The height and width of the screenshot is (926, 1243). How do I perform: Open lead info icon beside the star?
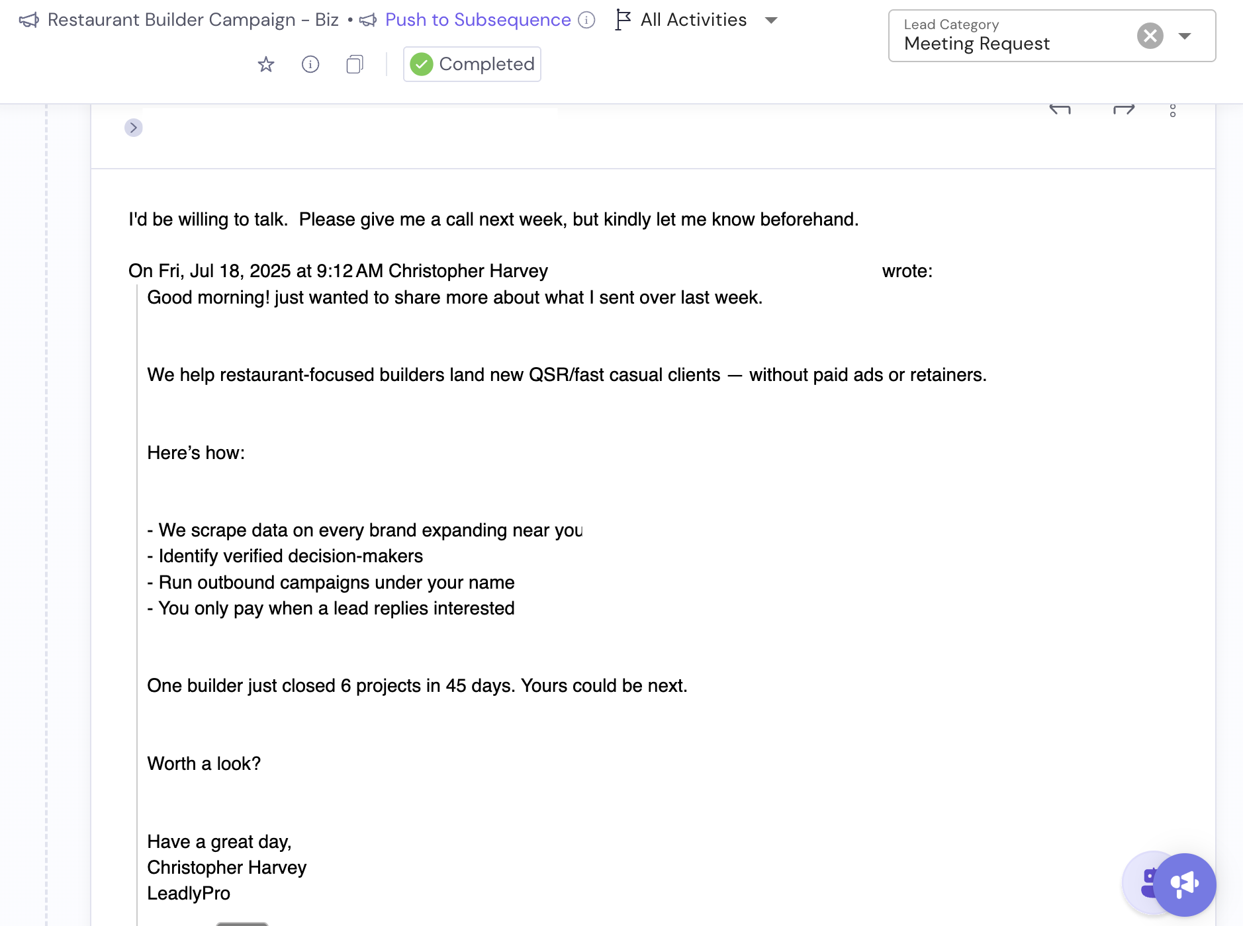(310, 64)
